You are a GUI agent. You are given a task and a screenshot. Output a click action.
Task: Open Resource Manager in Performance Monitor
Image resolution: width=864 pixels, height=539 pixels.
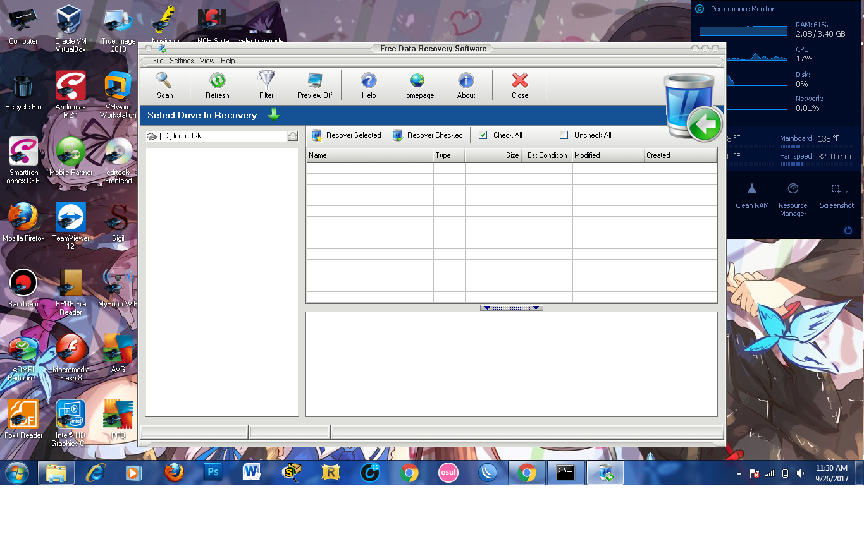(x=793, y=200)
